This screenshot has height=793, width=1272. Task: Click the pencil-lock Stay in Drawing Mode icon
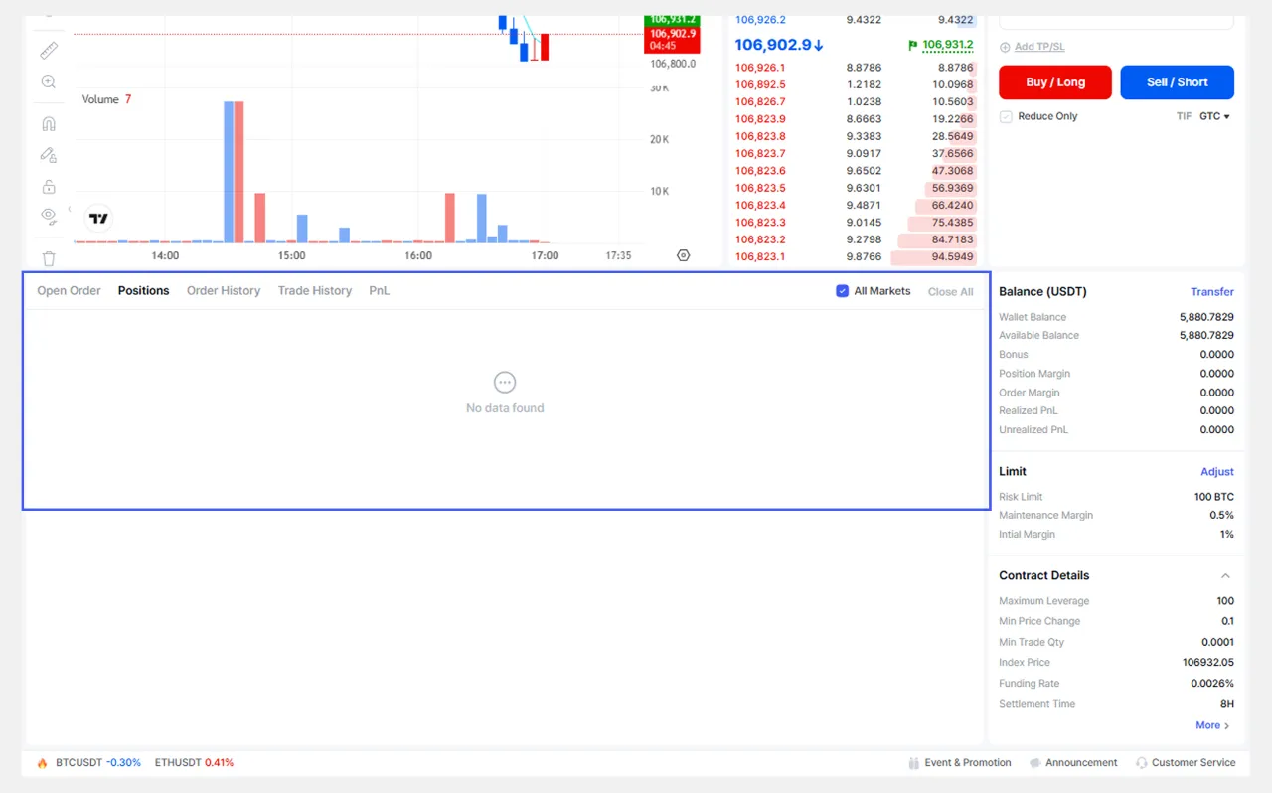48,155
